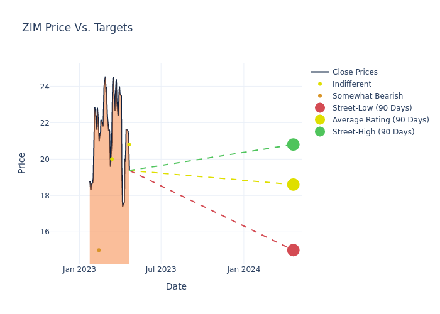Screen dimensions: 440x314
Task: Click the Date axis title
Action: (176, 286)
